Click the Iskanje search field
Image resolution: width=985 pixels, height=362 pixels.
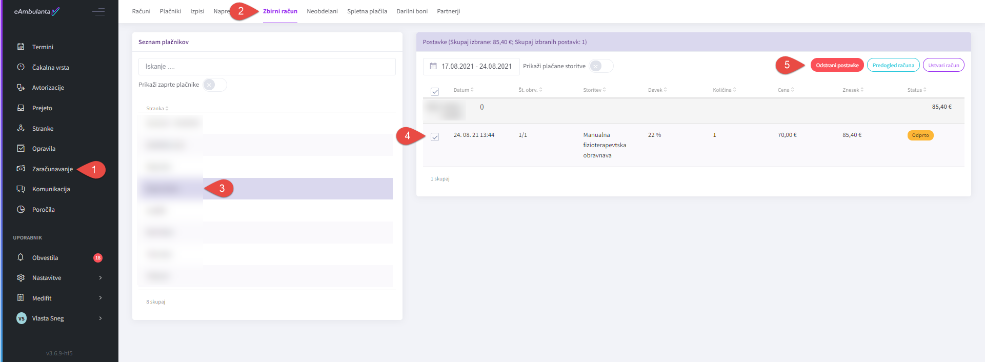267,67
